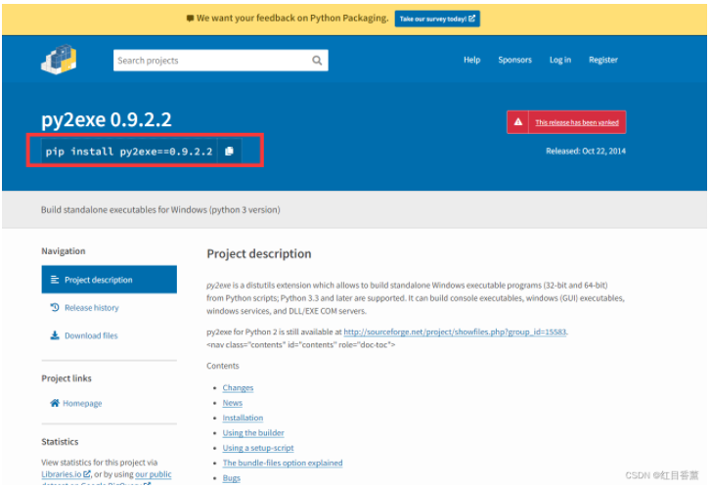The height and width of the screenshot is (488, 712).
Task: Open the Sponsors page
Action: click(514, 60)
